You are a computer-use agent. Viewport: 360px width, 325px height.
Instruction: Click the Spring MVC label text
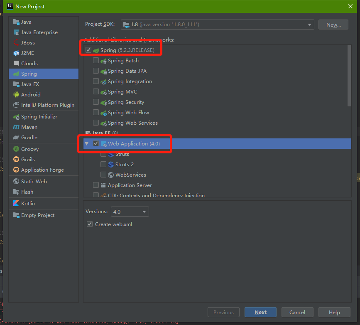click(x=122, y=92)
